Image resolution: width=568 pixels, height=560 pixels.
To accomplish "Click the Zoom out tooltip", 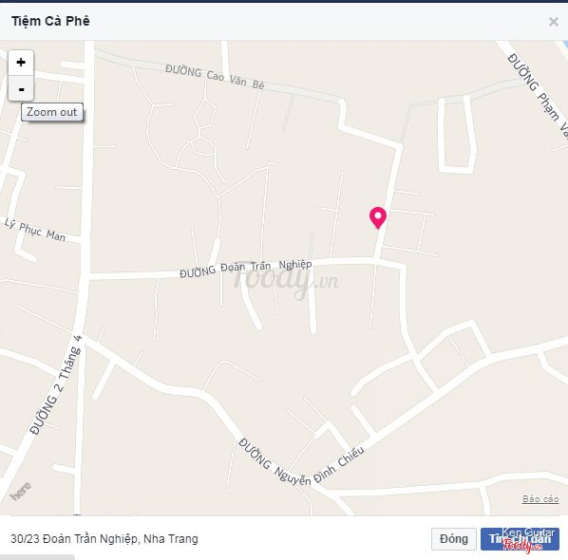I will click(52, 112).
